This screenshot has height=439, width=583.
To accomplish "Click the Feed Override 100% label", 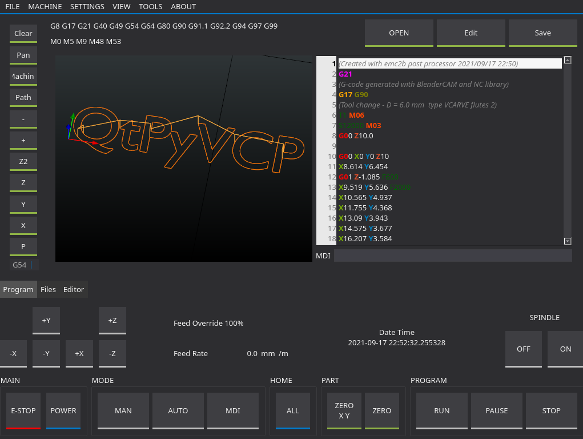I will (x=208, y=323).
